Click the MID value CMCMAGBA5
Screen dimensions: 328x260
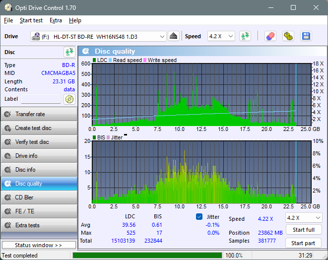point(58,73)
